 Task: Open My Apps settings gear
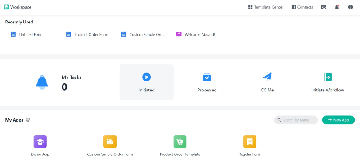point(28,120)
